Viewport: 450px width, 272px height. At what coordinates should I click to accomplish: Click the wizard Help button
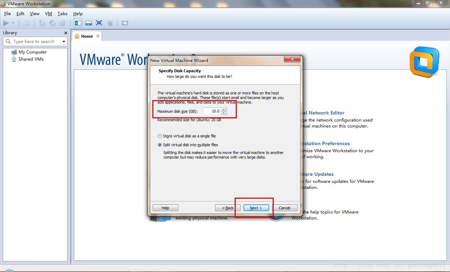(x=165, y=208)
